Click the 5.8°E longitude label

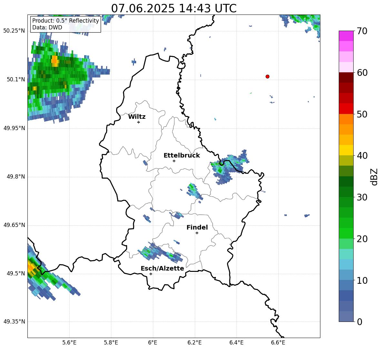click(111, 343)
